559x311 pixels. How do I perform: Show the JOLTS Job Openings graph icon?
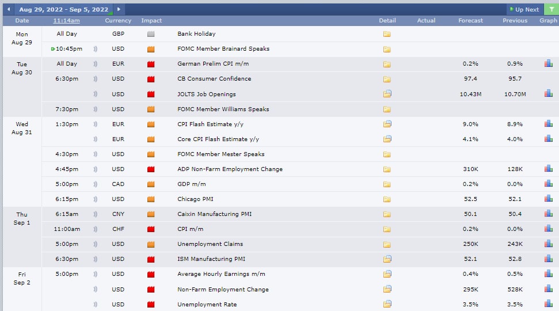548,93
